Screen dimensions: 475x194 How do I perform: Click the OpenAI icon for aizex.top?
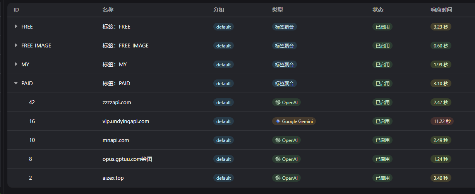[x=278, y=178]
